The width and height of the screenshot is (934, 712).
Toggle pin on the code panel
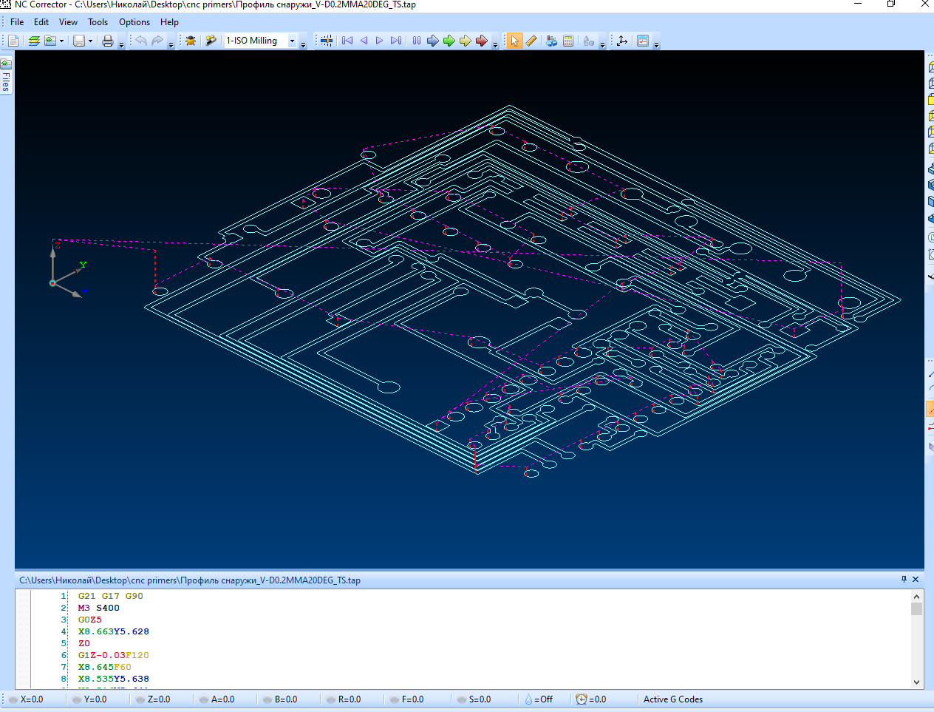pos(904,580)
